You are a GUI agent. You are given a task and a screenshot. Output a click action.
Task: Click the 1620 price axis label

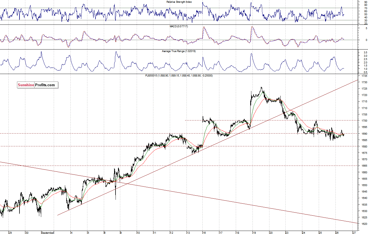pos(364,224)
